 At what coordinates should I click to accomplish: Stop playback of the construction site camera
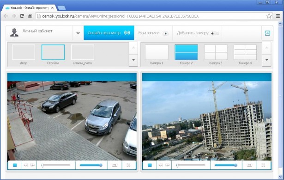point(150,165)
